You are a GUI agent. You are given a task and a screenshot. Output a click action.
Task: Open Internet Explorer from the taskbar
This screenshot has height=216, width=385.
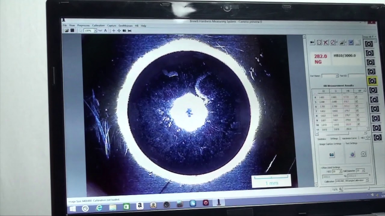point(99,208)
